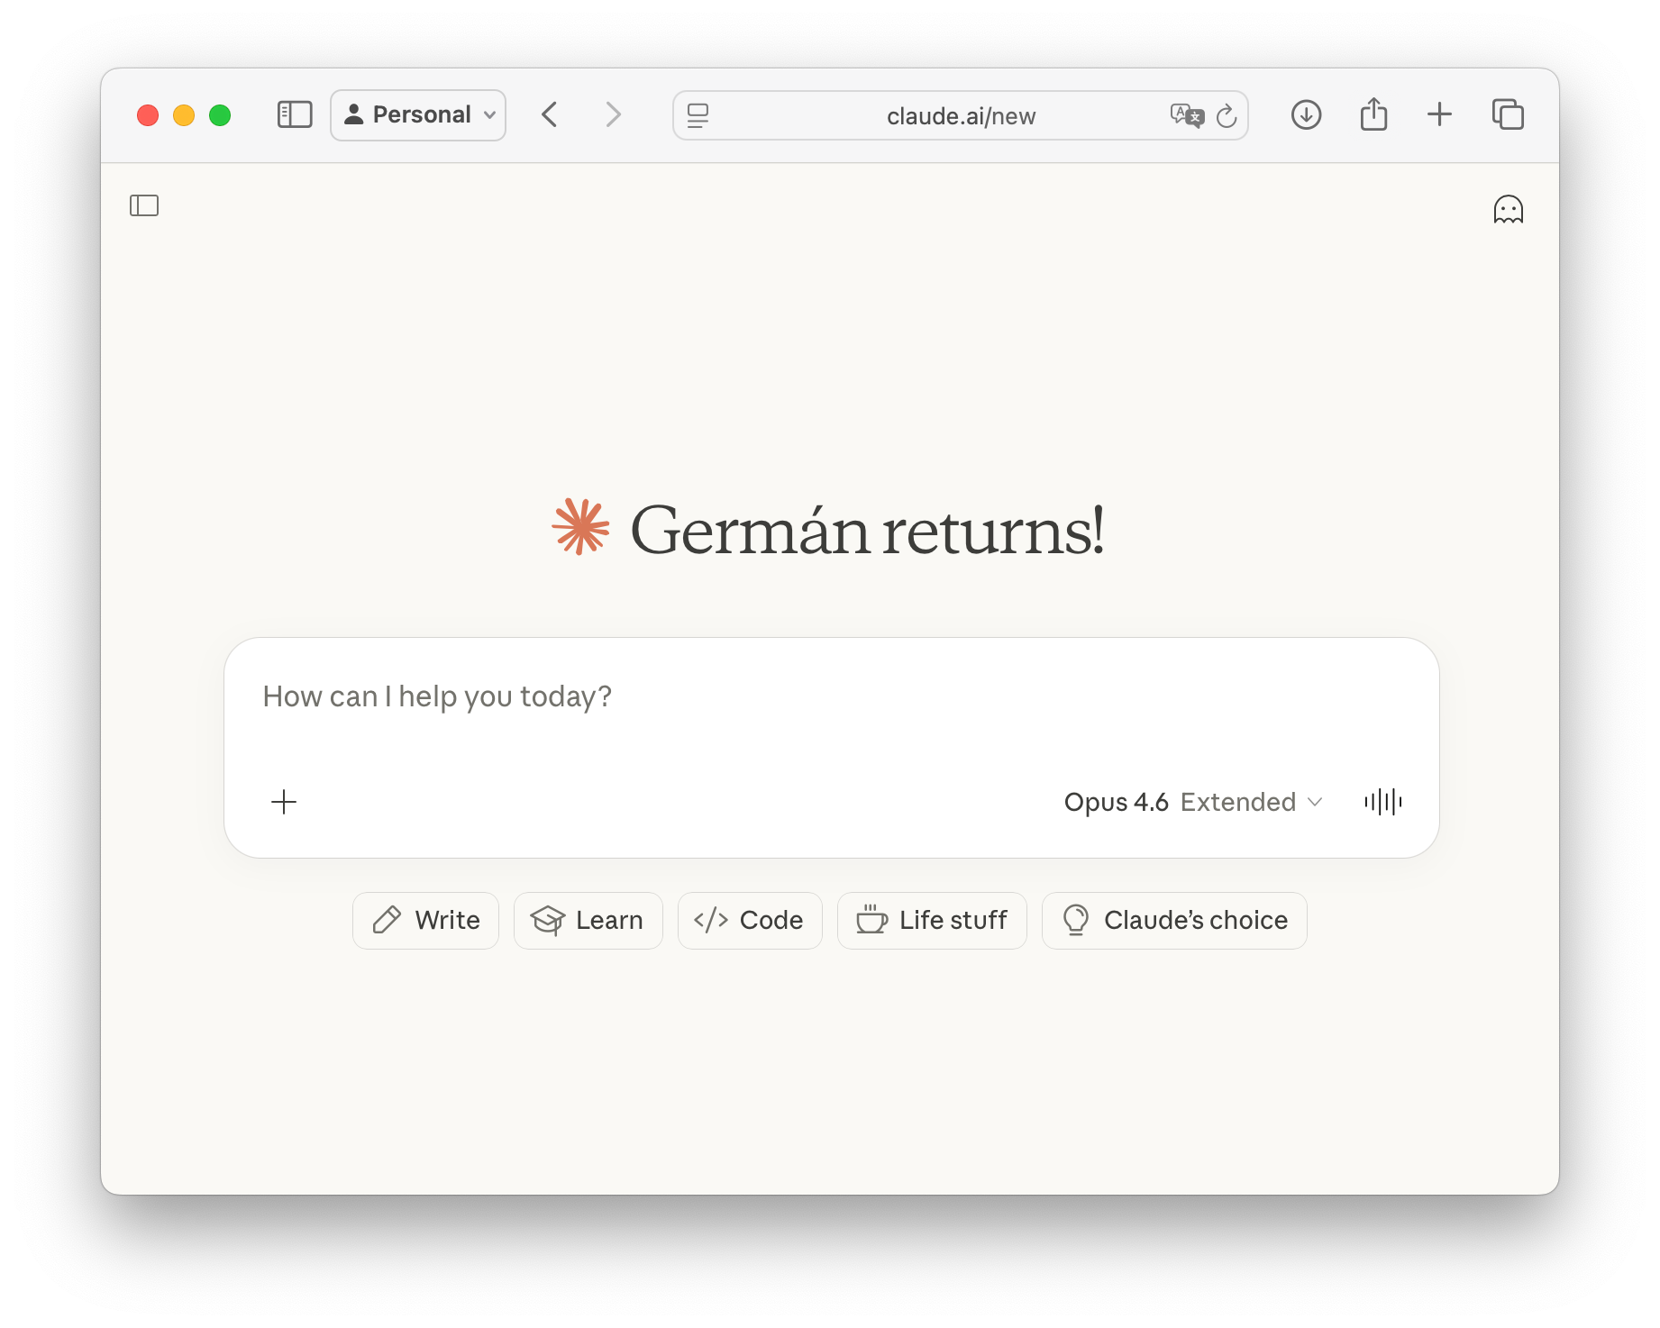Choose the Write suggestion
This screenshot has width=1660, height=1328.
pos(425,920)
